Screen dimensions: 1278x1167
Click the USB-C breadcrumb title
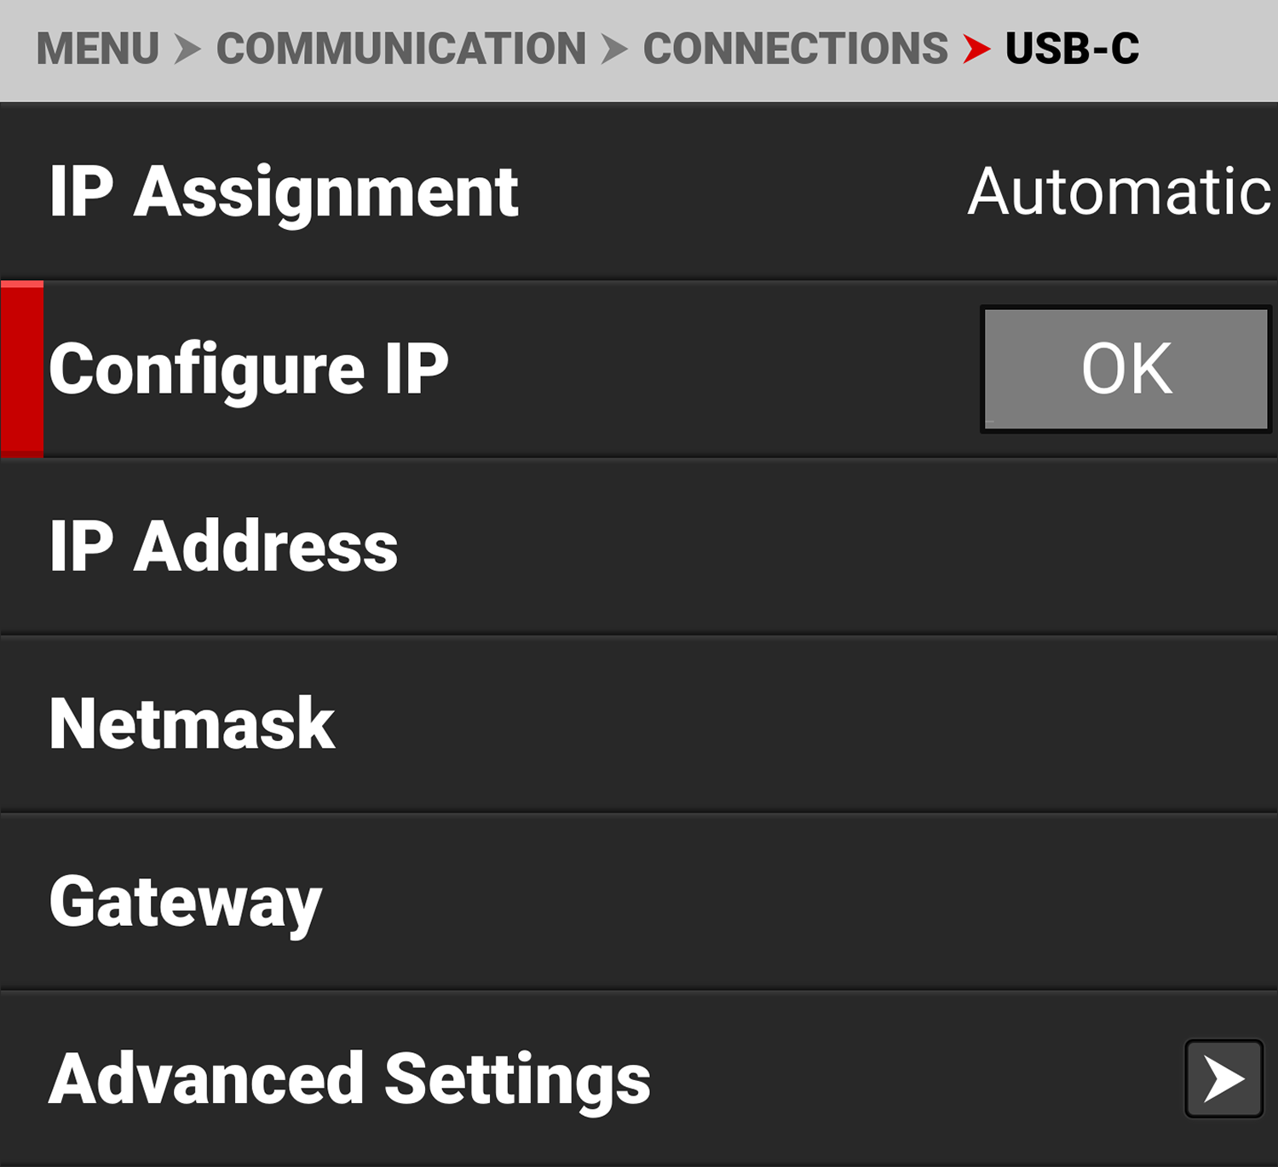pos(1072,49)
